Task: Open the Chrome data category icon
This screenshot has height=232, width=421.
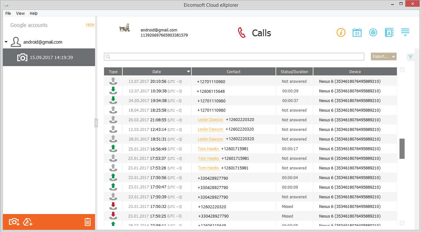Action: (x=373, y=32)
